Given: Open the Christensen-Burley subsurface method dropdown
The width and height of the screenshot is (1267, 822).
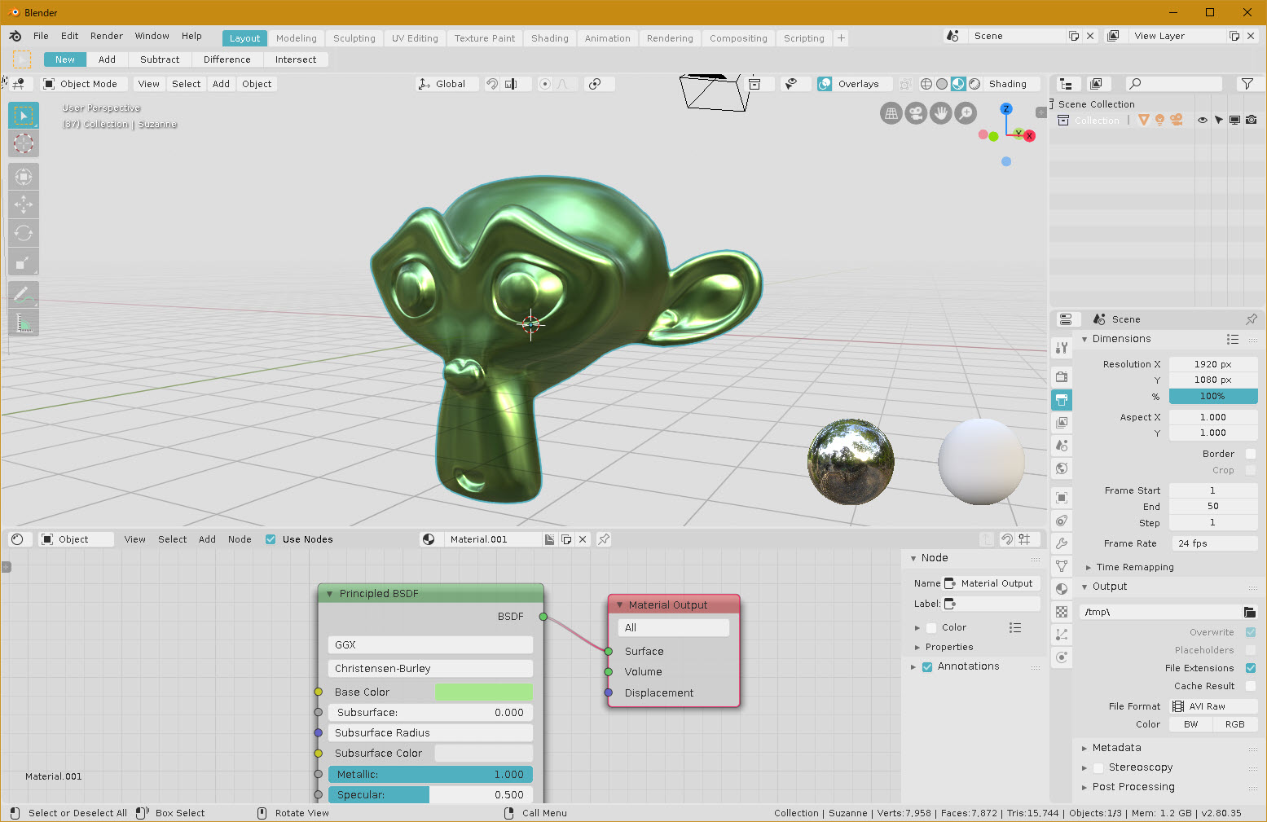Looking at the screenshot, I should [x=430, y=668].
